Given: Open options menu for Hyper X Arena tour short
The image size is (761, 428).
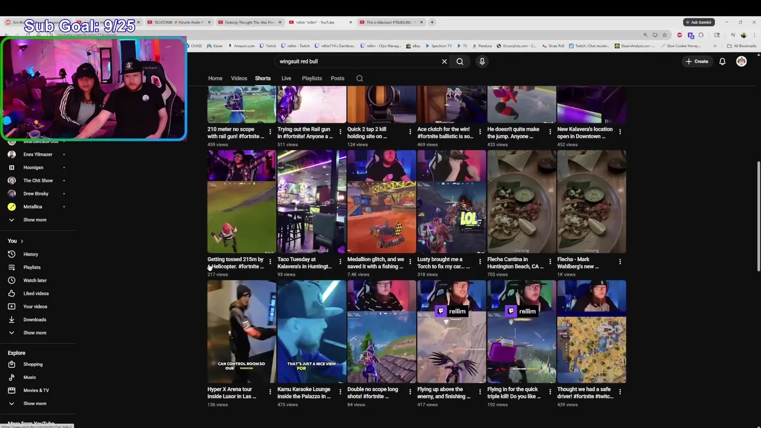Looking at the screenshot, I should click(270, 392).
